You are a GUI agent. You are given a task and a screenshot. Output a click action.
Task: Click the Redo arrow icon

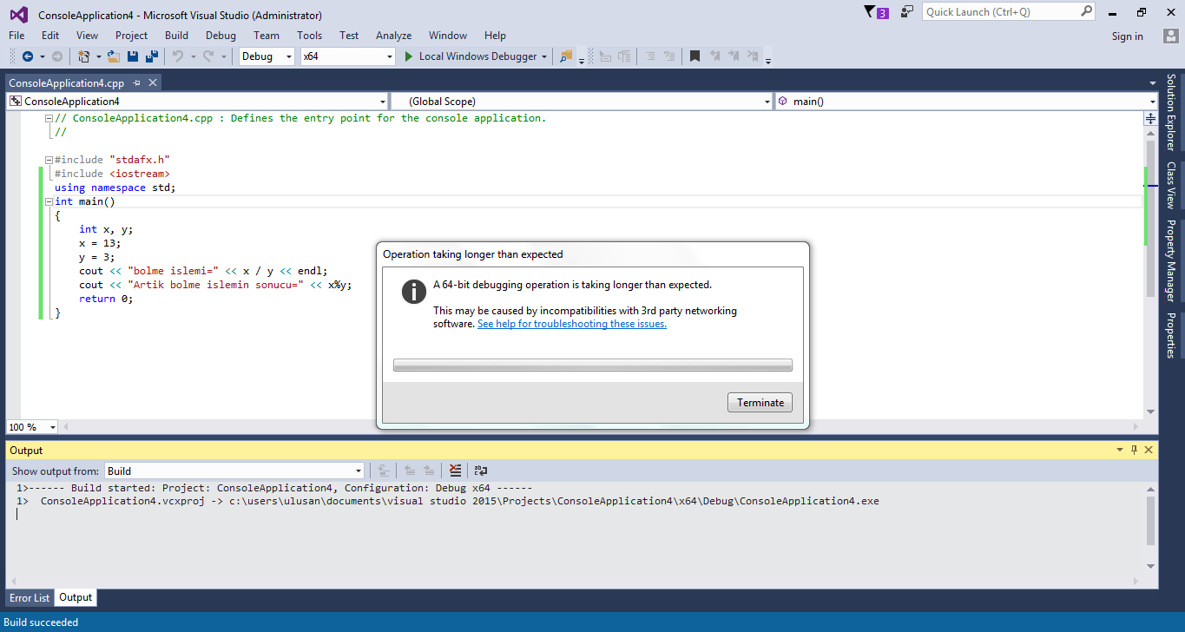208,56
